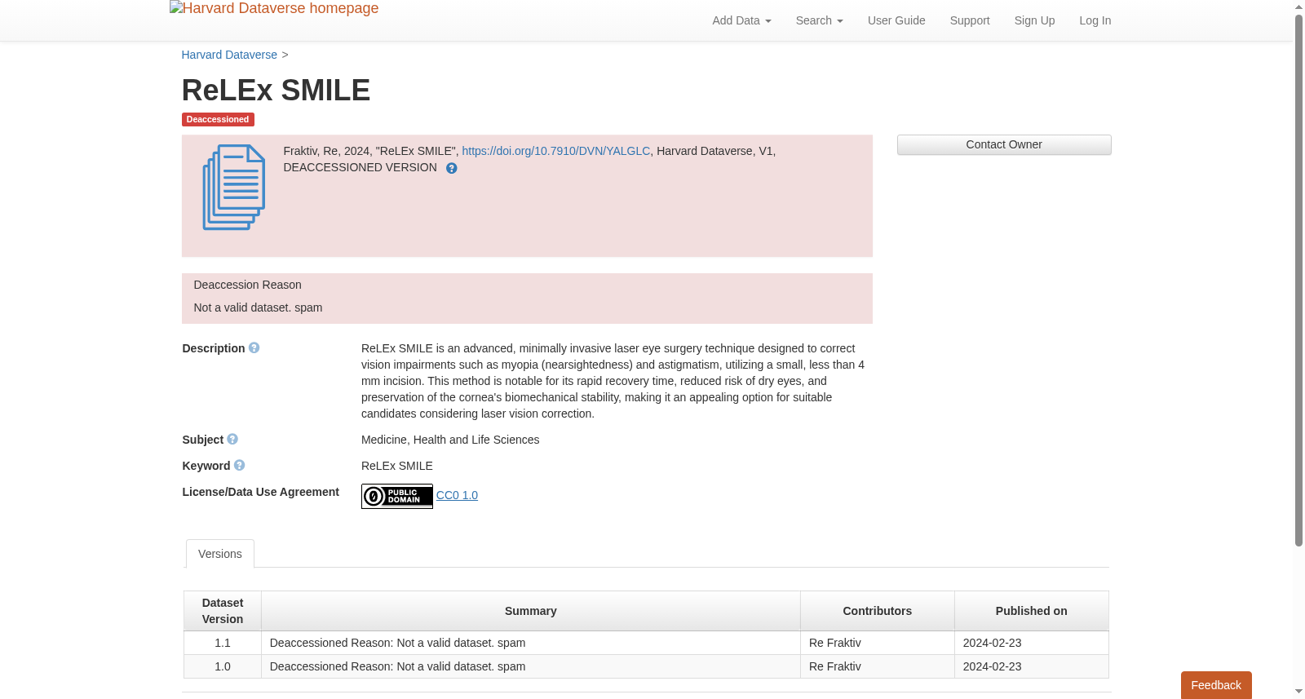The image size is (1305, 699).
Task: Select the Versions tab
Action: (x=220, y=554)
